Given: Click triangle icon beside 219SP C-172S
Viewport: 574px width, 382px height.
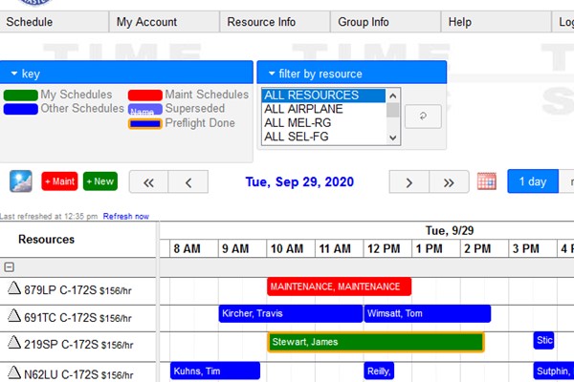Looking at the screenshot, I should (x=13, y=342).
